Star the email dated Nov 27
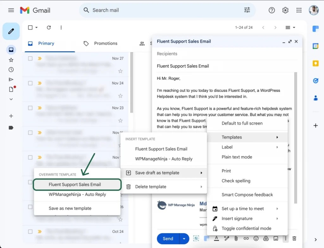Viewport: 324px width, 248px height. [x=120, y=71]
